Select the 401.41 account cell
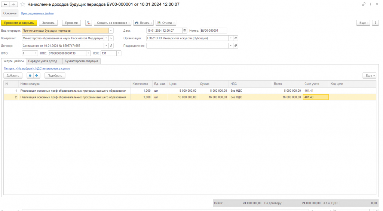Screen dimensions: 383x211 click(316, 91)
